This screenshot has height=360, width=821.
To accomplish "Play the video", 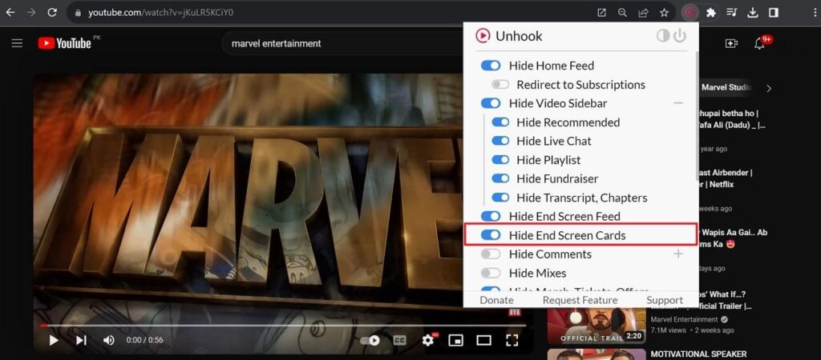I will tap(54, 341).
